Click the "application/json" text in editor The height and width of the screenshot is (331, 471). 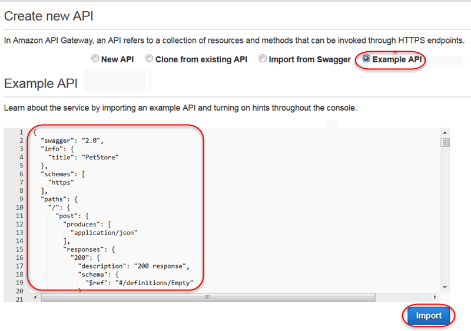tap(104, 233)
